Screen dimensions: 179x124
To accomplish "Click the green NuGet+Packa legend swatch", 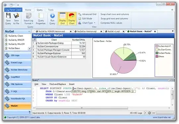I will click(157, 53).
